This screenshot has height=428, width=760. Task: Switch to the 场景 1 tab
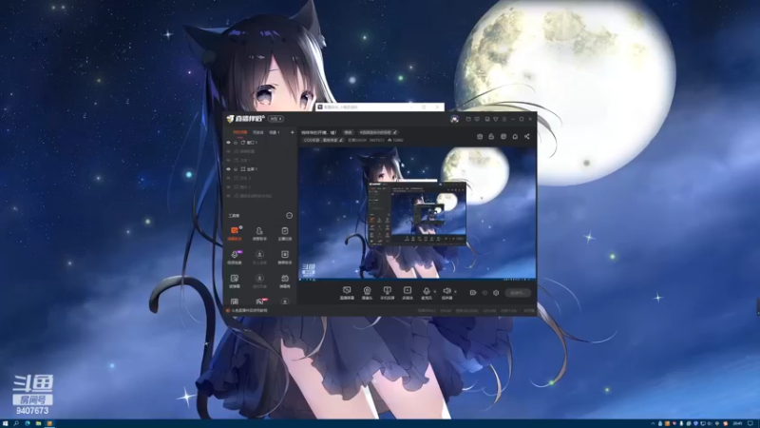coord(275,132)
